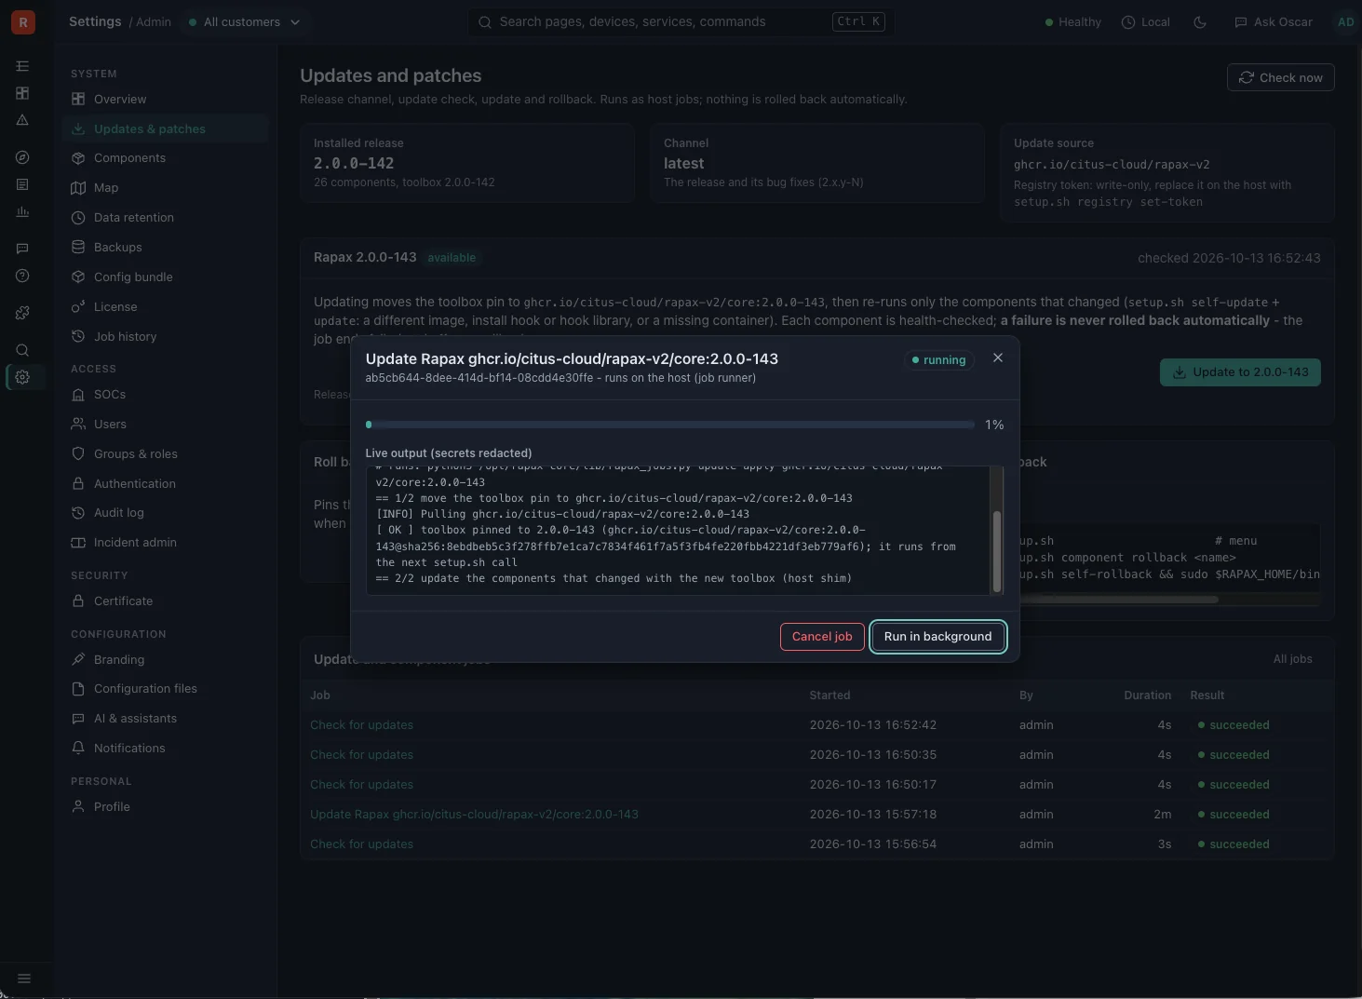Toggle dark mode with the moon icon

click(x=1200, y=22)
